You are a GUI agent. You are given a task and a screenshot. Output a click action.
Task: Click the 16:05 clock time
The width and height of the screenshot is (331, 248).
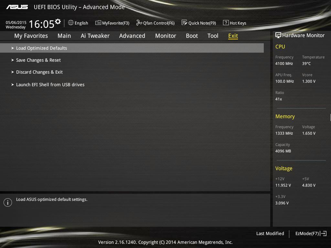42,24
